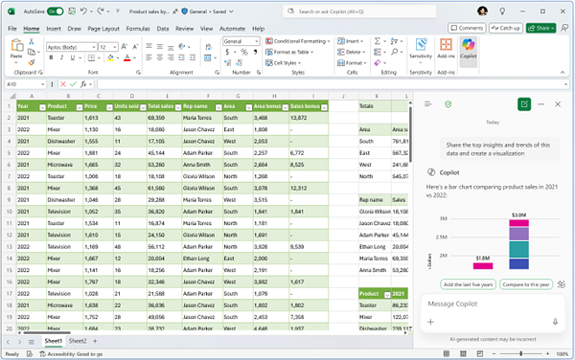575x360 pixels.
Task: Click the Redo arrow
Action: (x=100, y=11)
